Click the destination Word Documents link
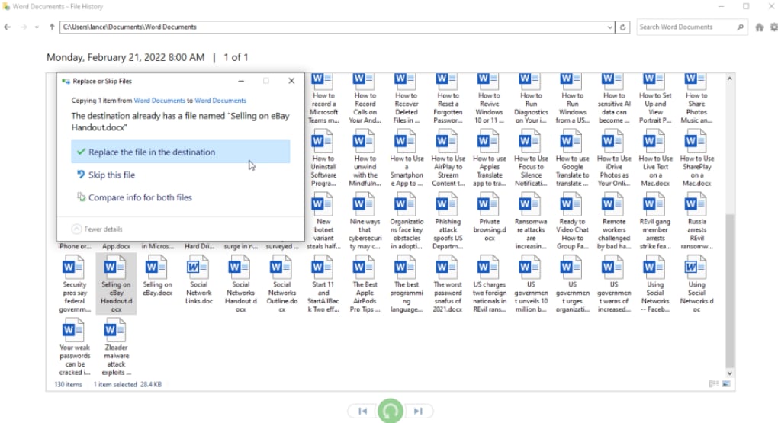This screenshot has width=778, height=423. pos(220,101)
